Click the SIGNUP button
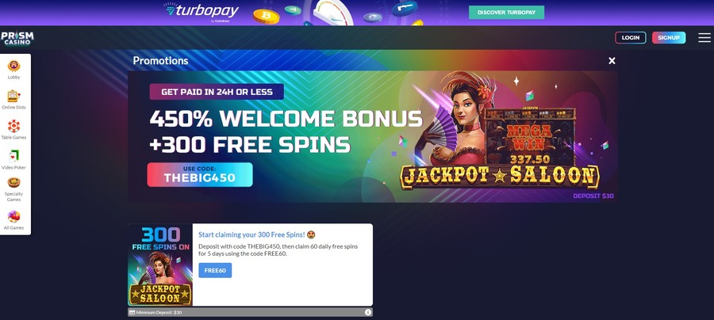The image size is (714, 320). click(669, 38)
